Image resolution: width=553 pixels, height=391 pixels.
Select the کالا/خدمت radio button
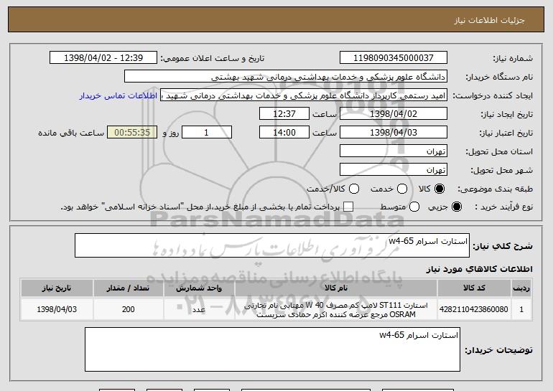pyautogui.click(x=354, y=189)
